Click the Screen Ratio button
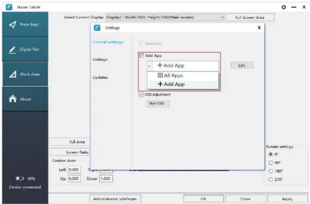 coord(70,152)
